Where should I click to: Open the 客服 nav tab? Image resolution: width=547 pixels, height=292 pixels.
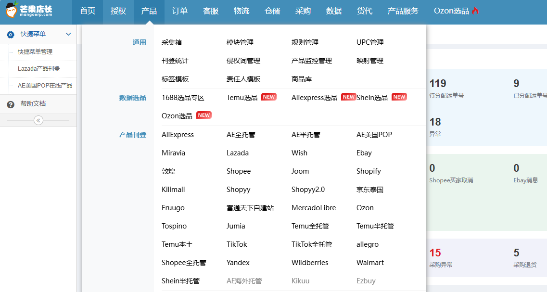tap(211, 11)
